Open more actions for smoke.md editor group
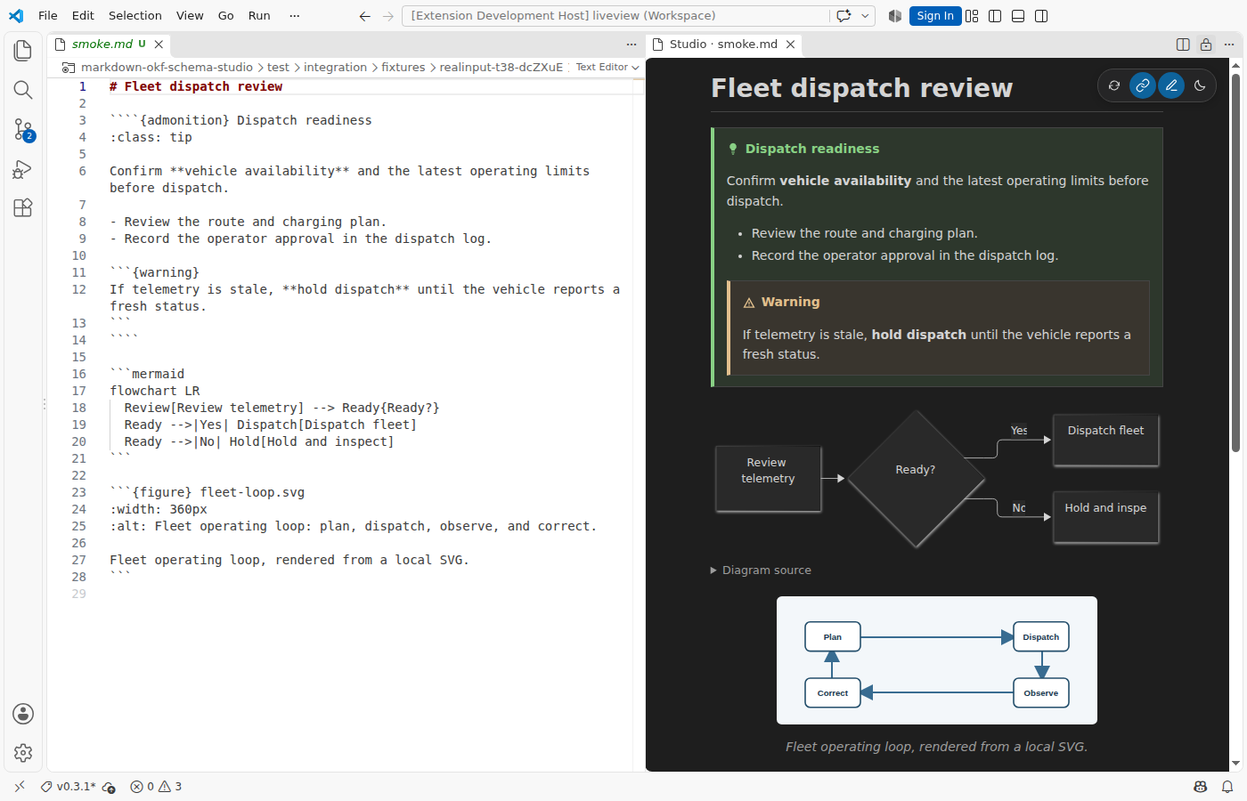Screen dimensions: 1247x801 pyautogui.click(x=632, y=44)
